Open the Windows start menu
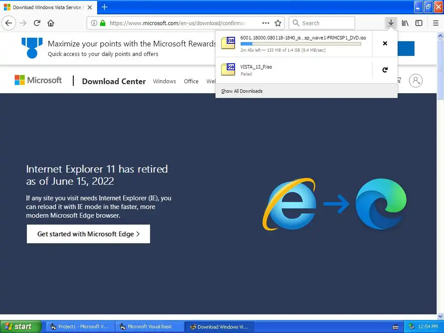This screenshot has width=444, height=333. 21,326
